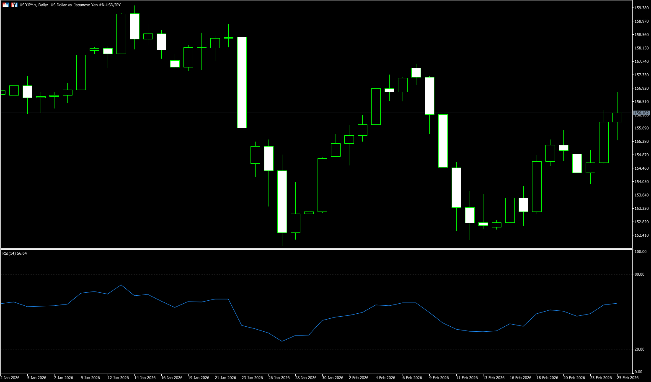651x382 pixels.
Task: Click the 152.410 price scale label
Action: [642, 235]
